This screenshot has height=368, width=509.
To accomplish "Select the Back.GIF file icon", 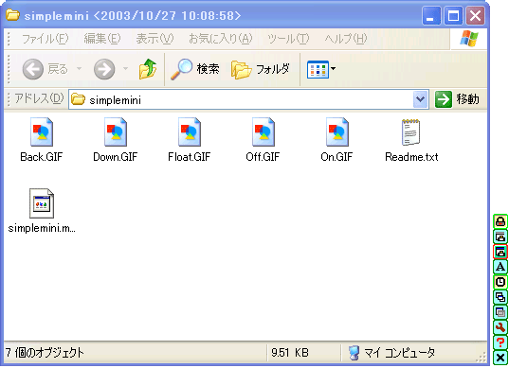I will tap(41, 131).
